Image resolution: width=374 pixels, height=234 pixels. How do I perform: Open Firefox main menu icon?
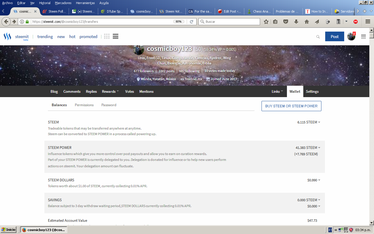(x=368, y=22)
